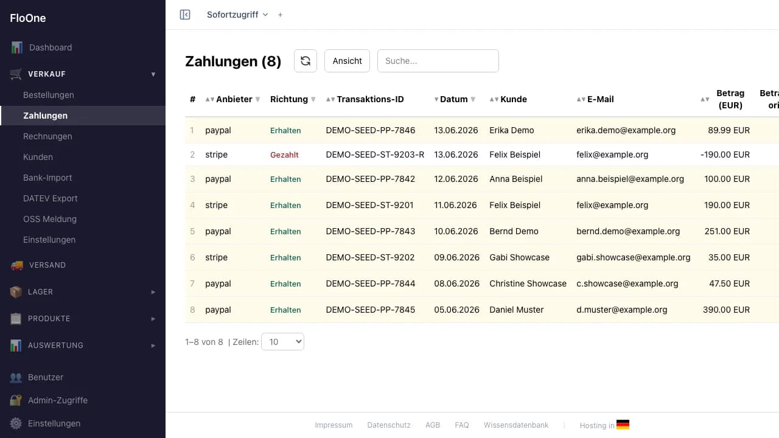Sort by E-Mail column header
The height and width of the screenshot is (438, 779).
click(595, 99)
